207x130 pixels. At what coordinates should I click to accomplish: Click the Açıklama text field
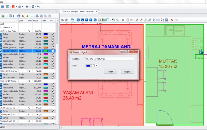tap(109, 59)
